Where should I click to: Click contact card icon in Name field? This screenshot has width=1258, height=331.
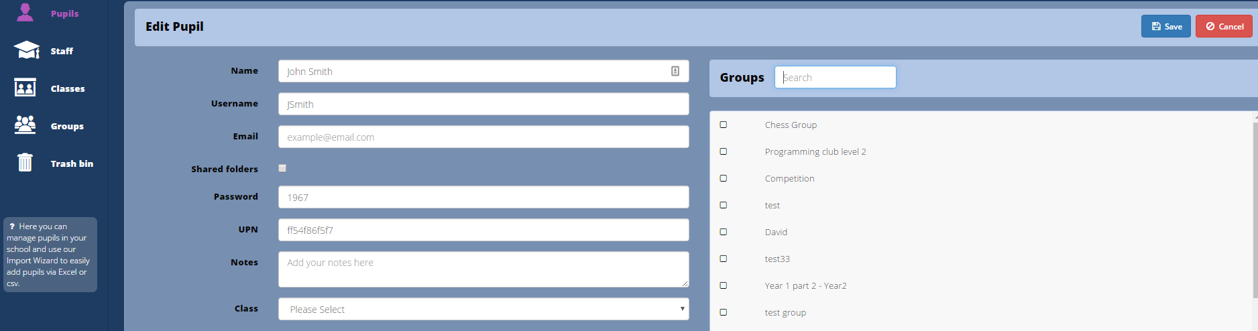(x=675, y=71)
